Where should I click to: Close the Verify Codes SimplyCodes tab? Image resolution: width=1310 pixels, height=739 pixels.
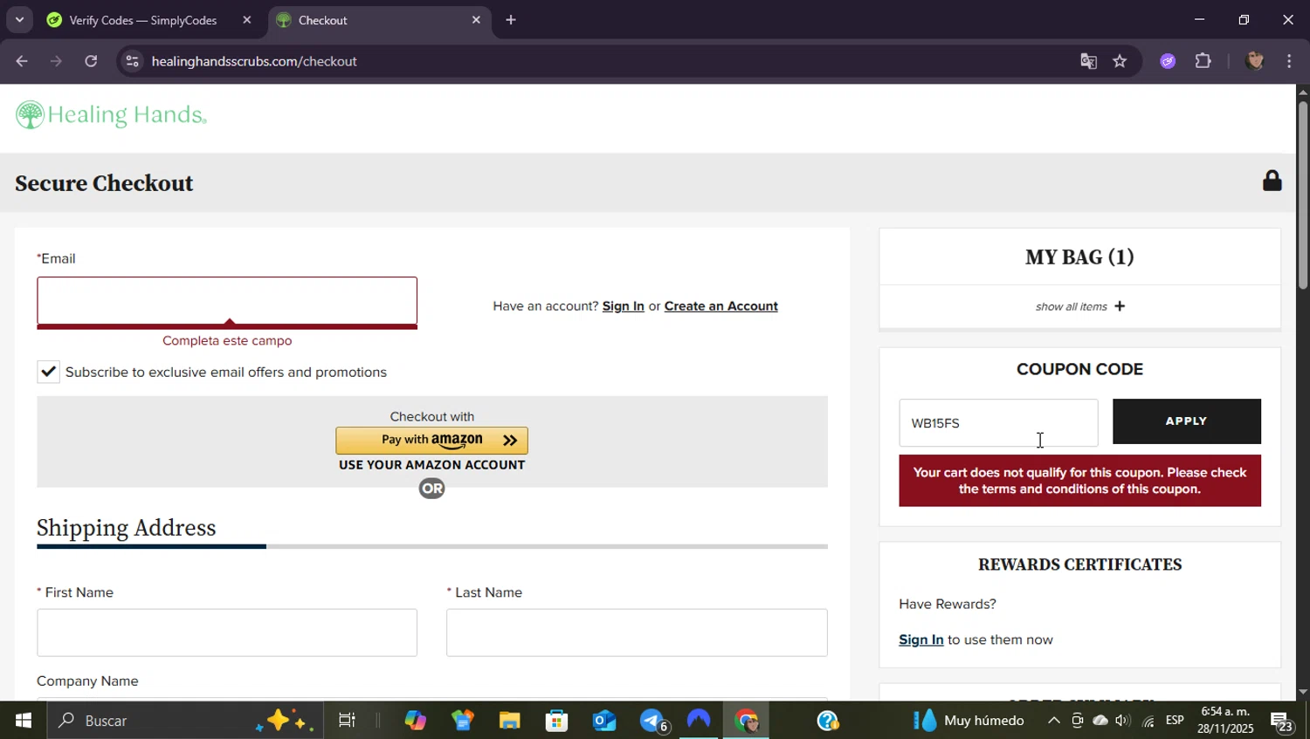click(246, 20)
